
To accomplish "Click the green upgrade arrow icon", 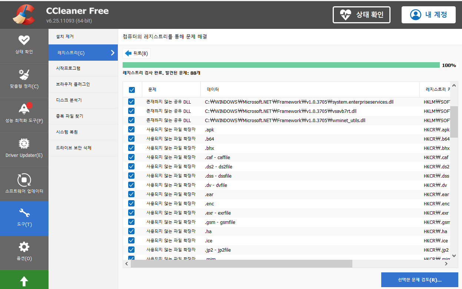I will [x=24, y=281].
